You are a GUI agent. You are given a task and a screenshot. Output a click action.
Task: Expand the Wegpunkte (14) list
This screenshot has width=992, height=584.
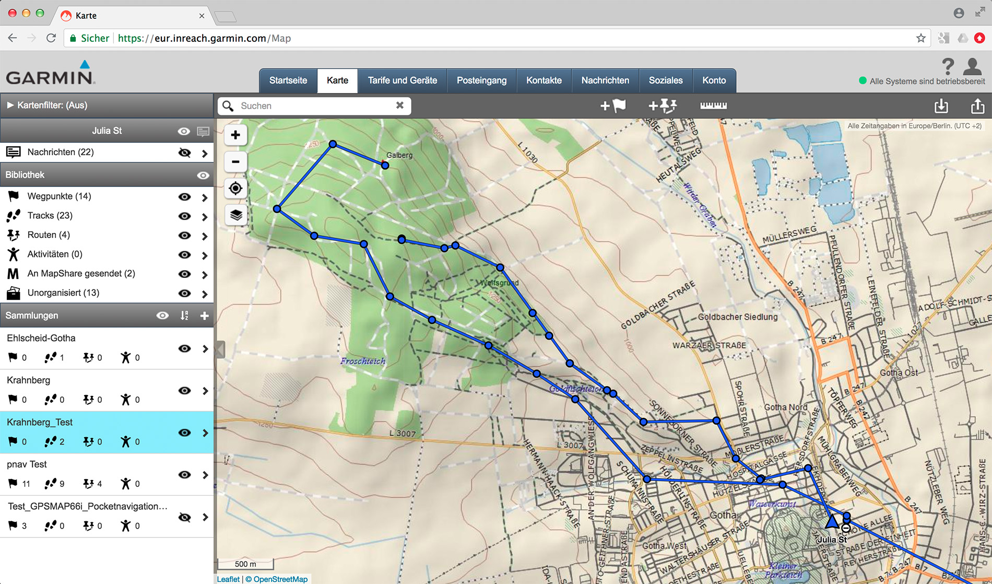pos(205,197)
